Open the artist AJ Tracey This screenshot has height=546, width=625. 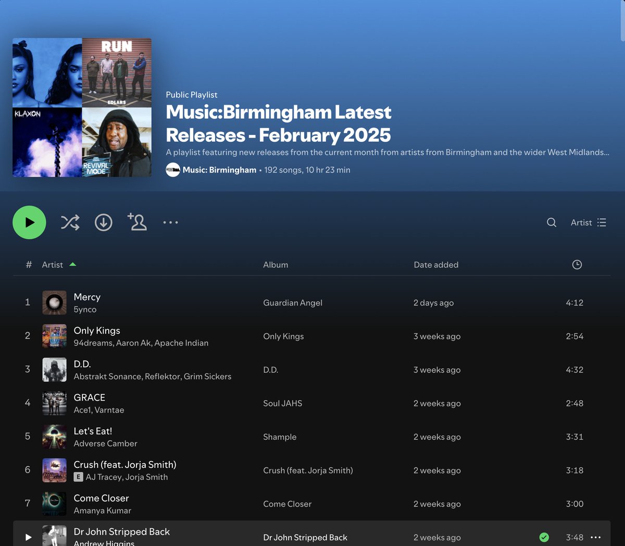coord(104,477)
